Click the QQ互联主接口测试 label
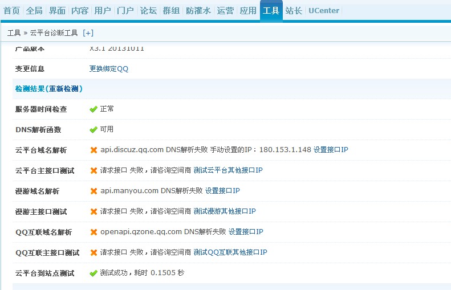The height and width of the screenshot is (290, 451). (x=47, y=253)
